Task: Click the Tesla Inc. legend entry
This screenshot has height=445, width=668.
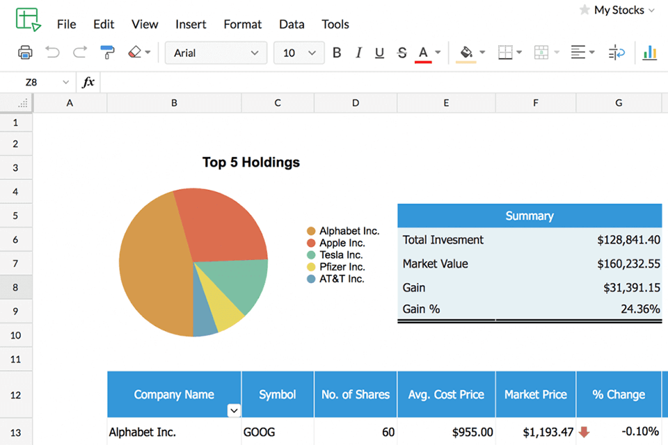Action: pyautogui.click(x=335, y=255)
